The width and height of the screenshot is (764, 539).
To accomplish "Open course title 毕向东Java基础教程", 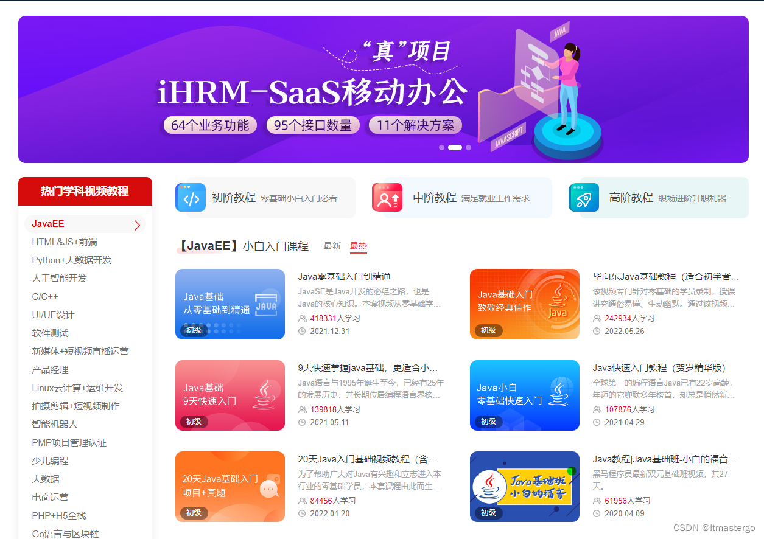I will pos(666,277).
